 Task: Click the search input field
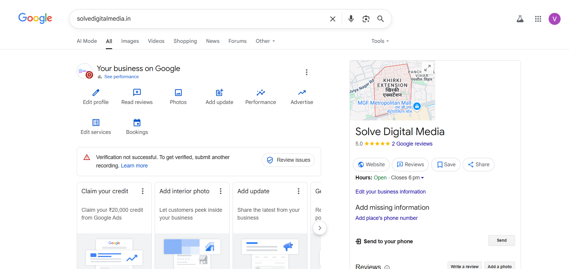pos(201,19)
